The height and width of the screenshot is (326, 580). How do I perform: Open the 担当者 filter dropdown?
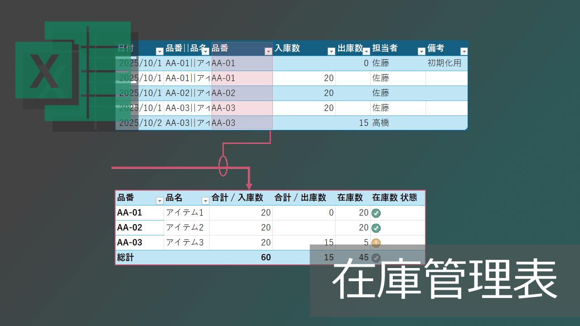coord(420,51)
